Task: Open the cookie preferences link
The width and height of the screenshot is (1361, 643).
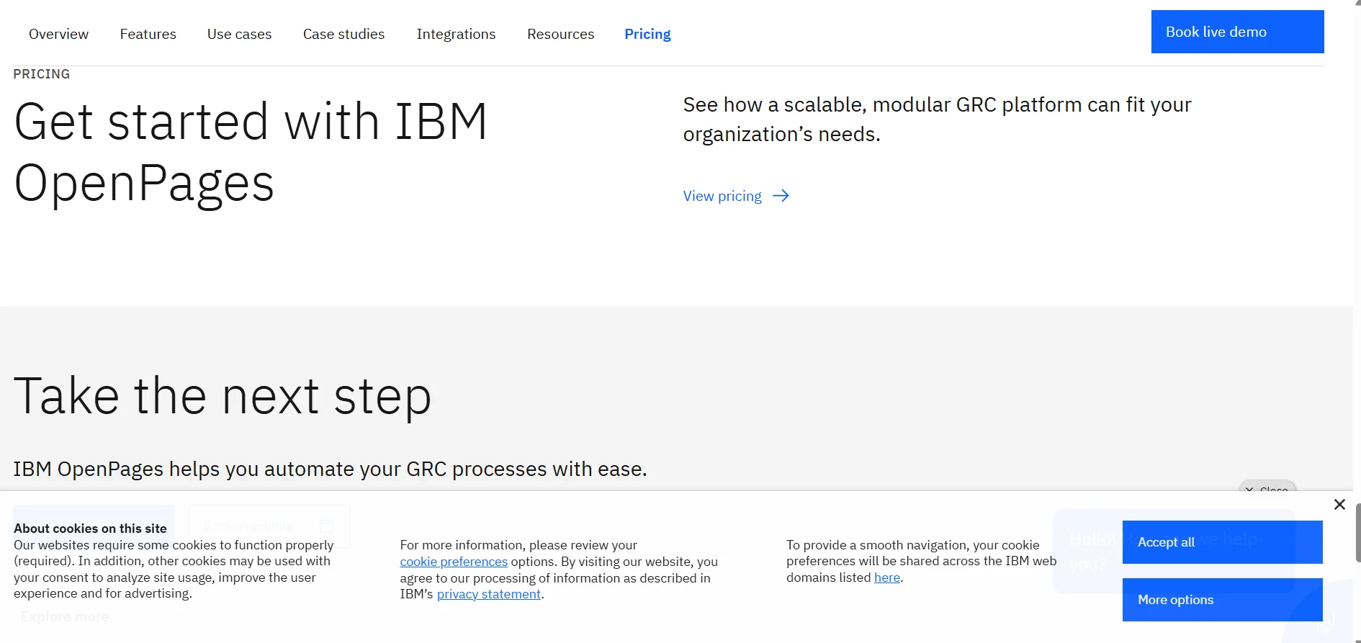Action: click(x=454, y=562)
